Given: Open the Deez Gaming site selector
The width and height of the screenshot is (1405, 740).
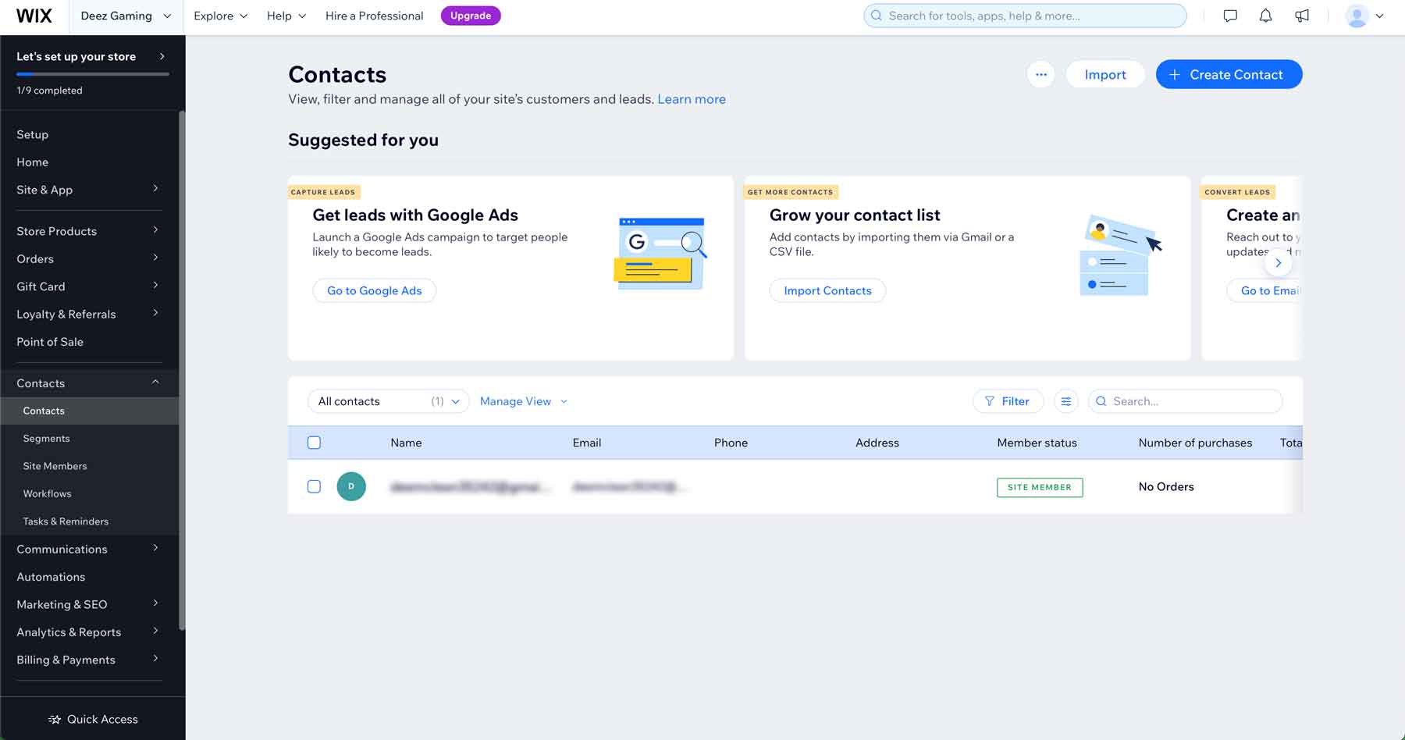Looking at the screenshot, I should (x=126, y=16).
